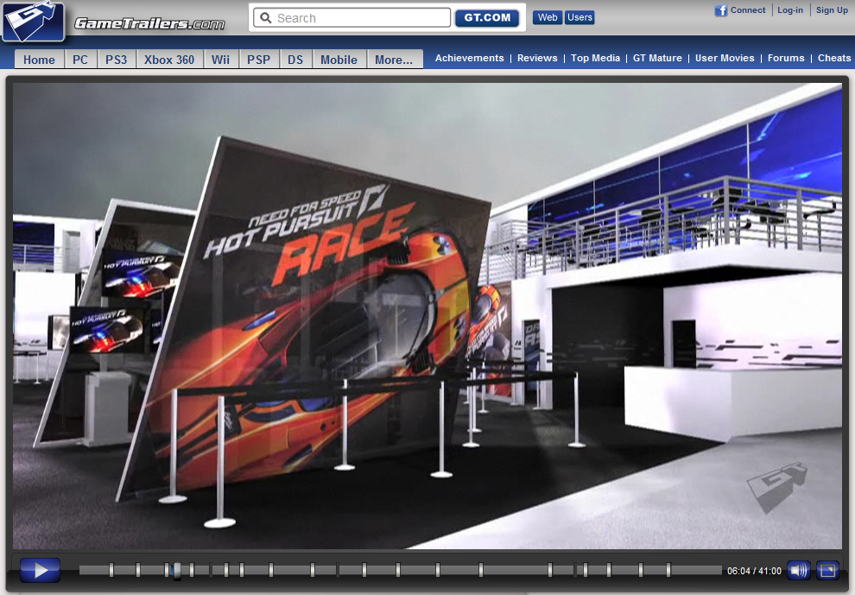Open the Cheats link
Image resolution: width=855 pixels, height=595 pixels.
[x=834, y=58]
